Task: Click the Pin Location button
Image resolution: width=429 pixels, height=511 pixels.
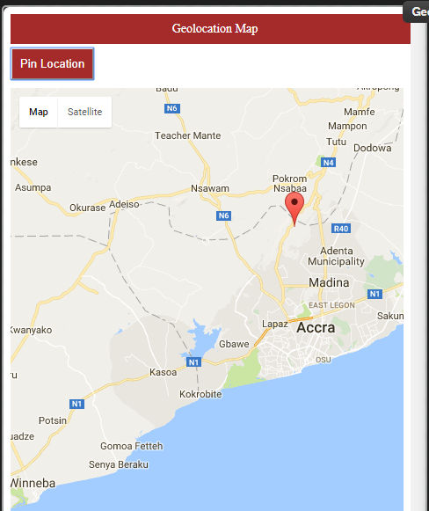Action: click(53, 63)
